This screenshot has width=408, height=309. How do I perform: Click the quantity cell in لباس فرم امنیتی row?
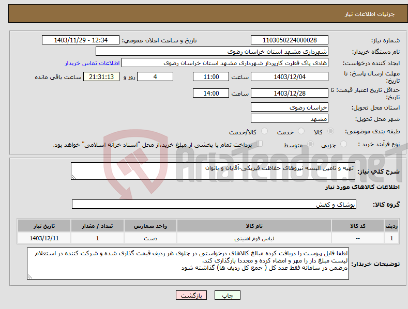(x=97, y=238)
